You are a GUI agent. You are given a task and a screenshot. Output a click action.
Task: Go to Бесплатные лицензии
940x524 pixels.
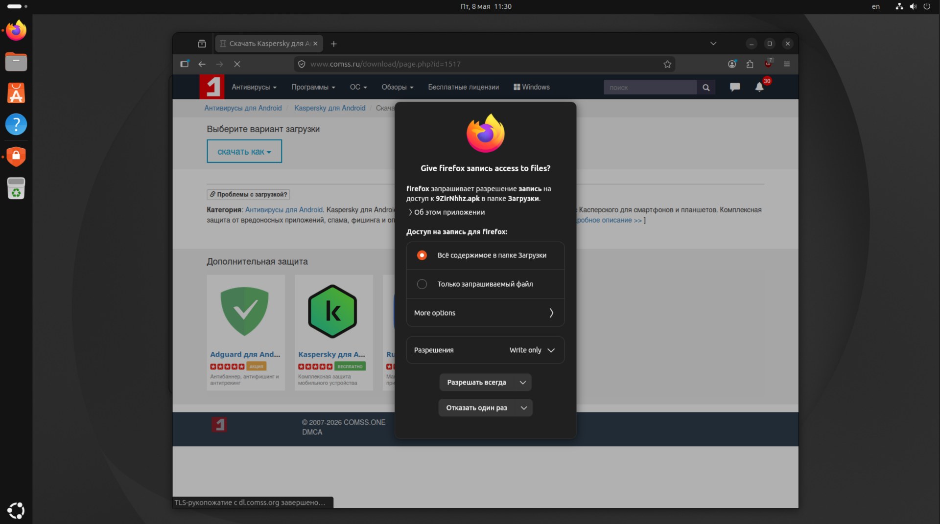[464, 87]
